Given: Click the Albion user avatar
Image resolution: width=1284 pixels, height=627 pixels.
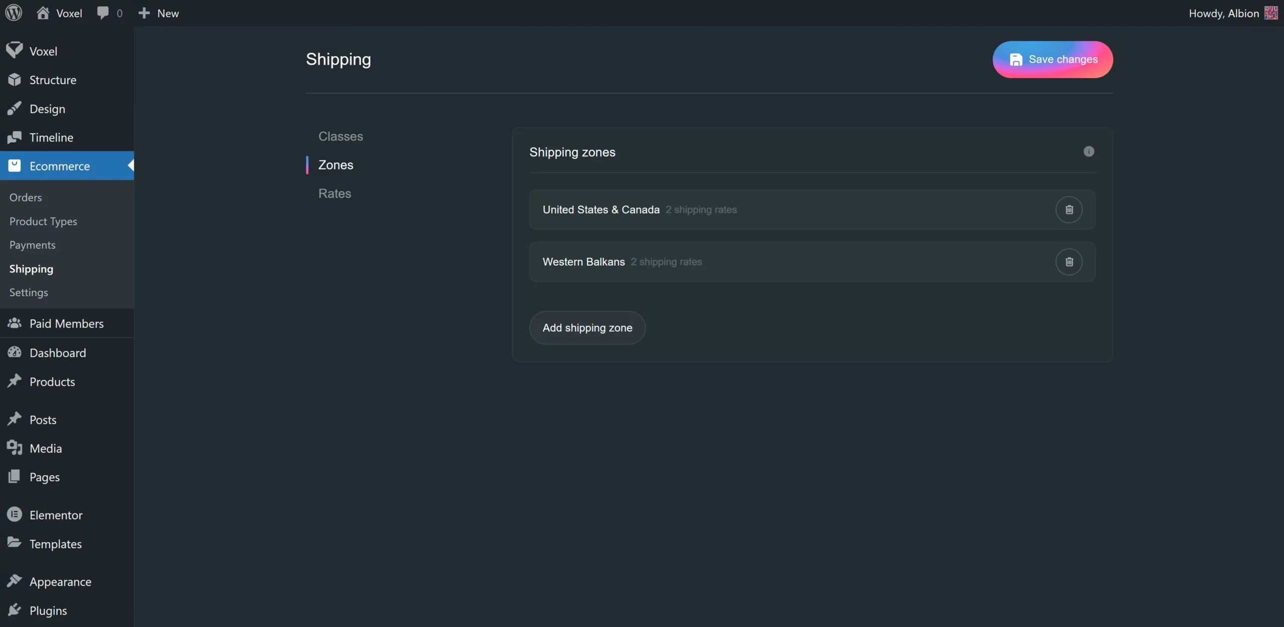Looking at the screenshot, I should [x=1271, y=13].
